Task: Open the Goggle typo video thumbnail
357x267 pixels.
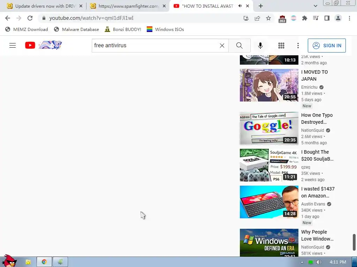Action: point(269,128)
